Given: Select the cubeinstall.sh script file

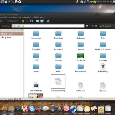Looking at the screenshot, I should (36, 87).
